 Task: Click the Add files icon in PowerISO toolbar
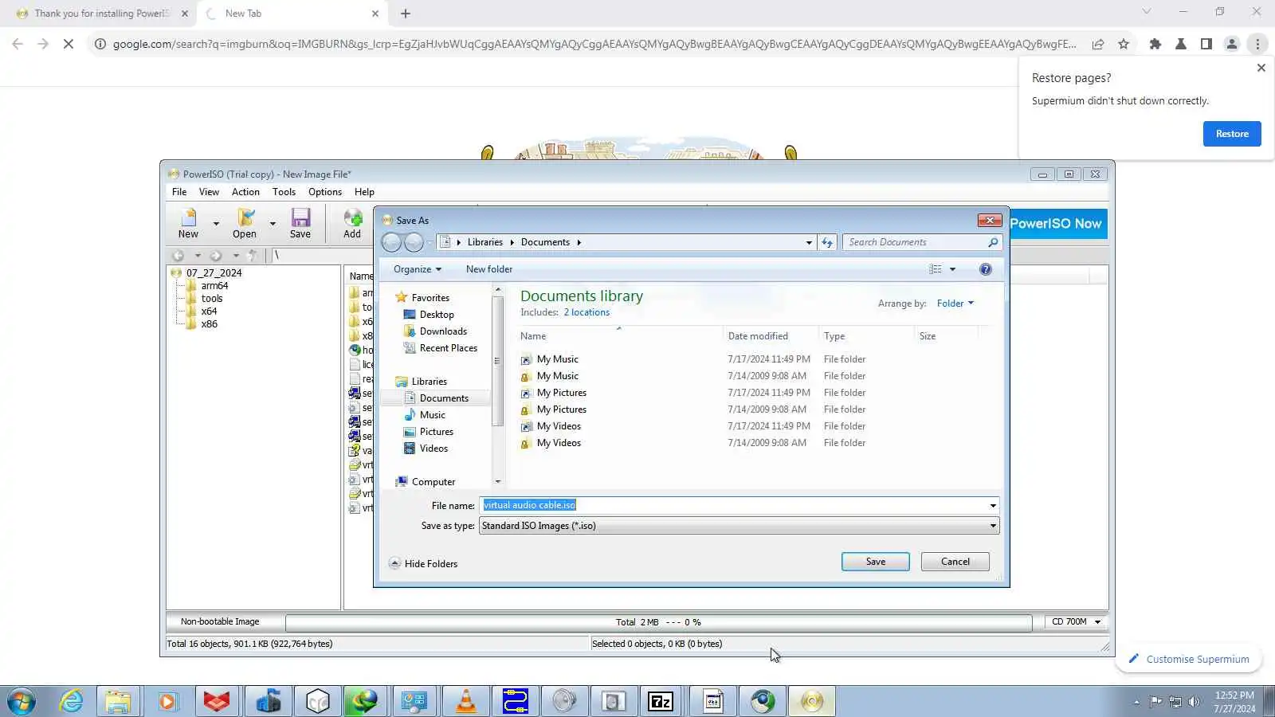coord(352,223)
